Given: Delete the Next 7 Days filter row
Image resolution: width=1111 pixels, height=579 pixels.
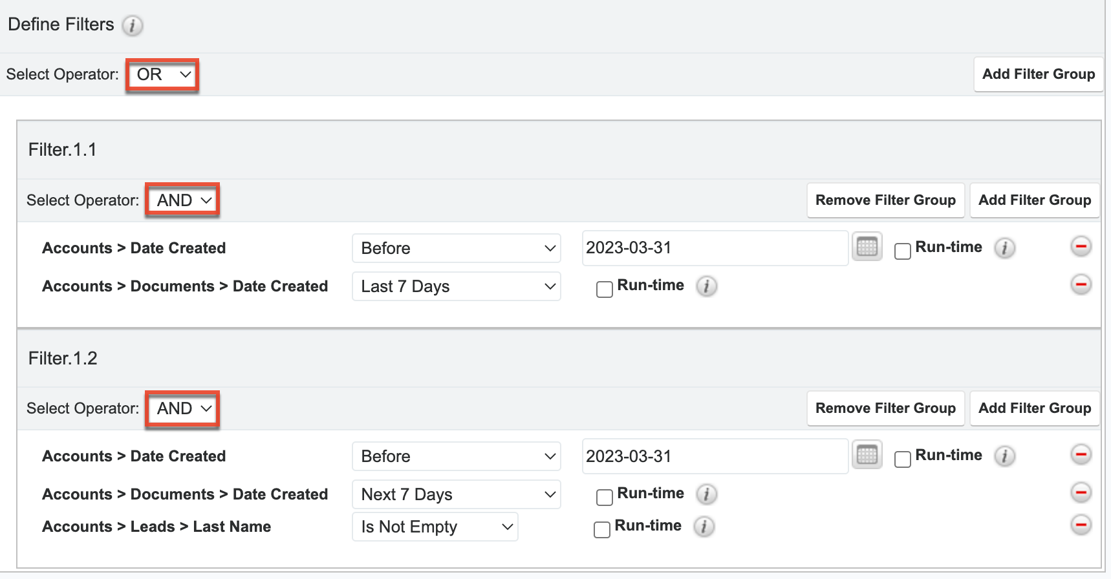Looking at the screenshot, I should (x=1081, y=492).
